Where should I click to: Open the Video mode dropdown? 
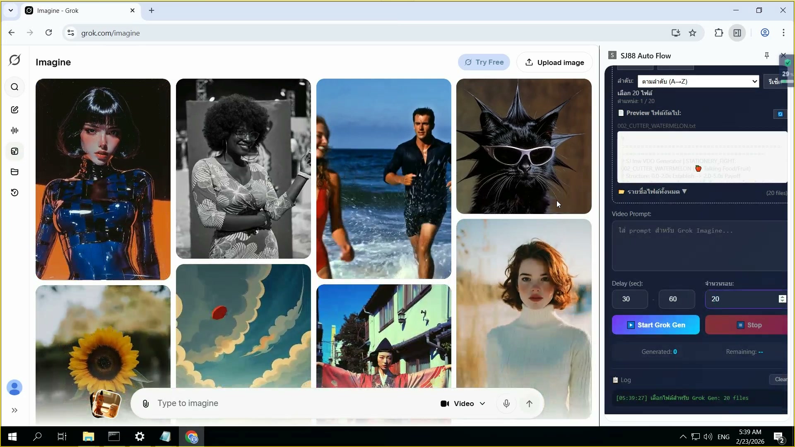(463, 404)
